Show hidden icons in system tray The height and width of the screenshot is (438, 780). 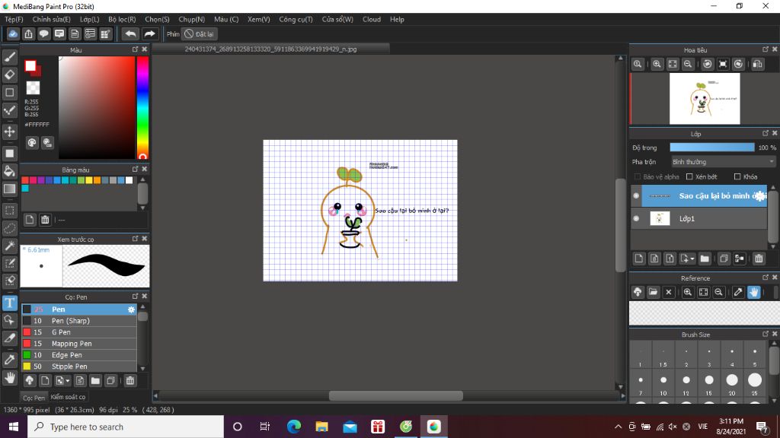point(619,427)
